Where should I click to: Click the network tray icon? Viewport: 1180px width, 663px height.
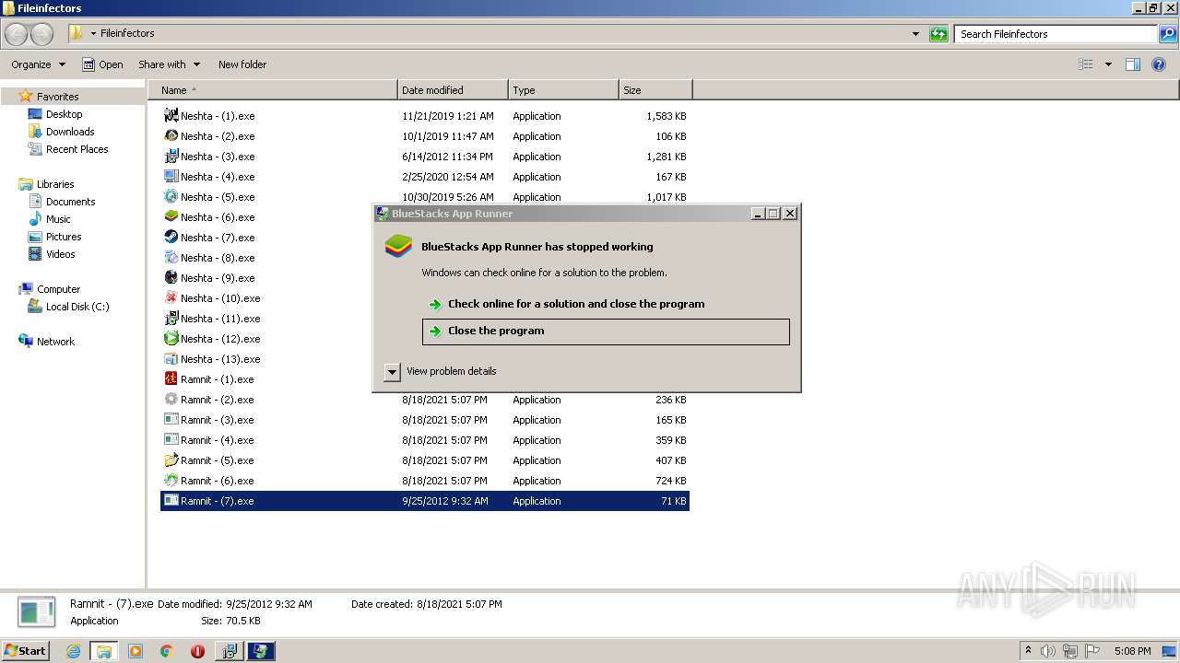[x=1070, y=651]
